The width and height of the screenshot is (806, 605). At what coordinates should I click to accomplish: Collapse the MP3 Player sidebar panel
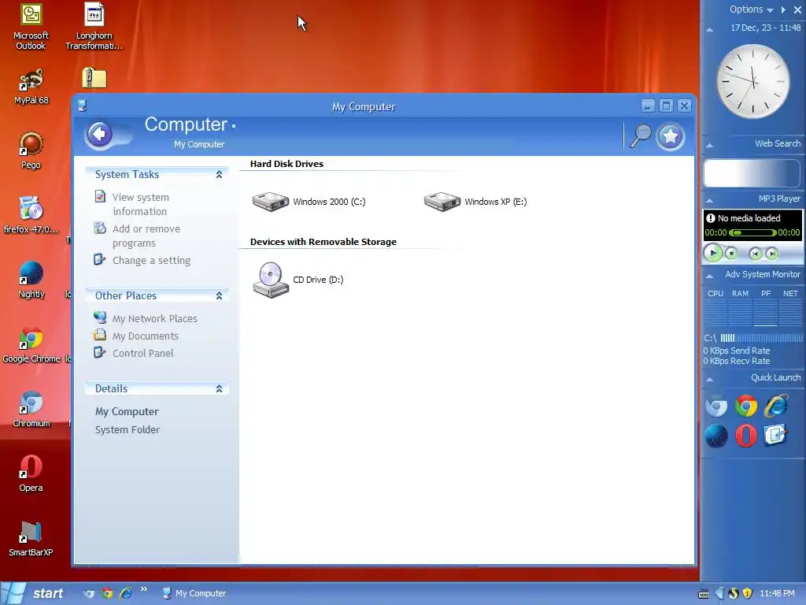[710, 200]
